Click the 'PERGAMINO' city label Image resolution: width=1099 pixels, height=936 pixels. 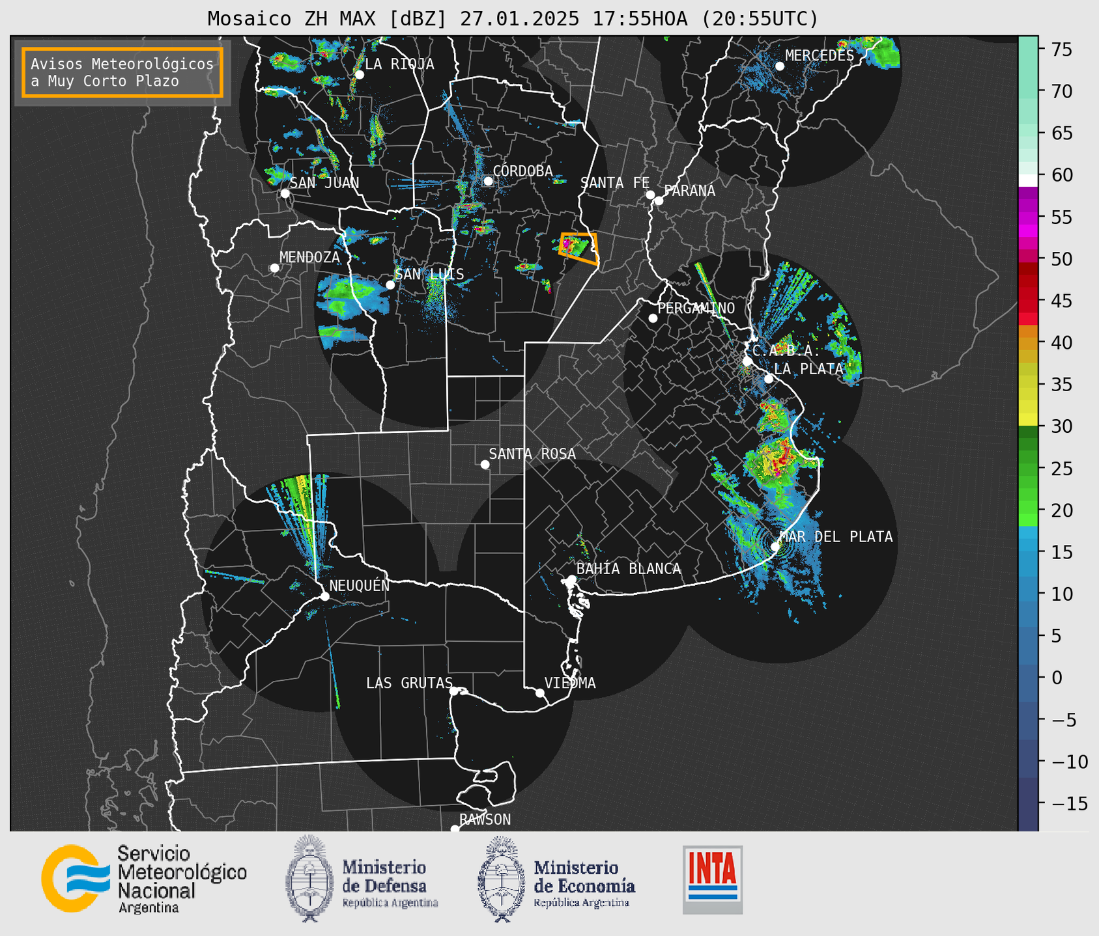[696, 308]
